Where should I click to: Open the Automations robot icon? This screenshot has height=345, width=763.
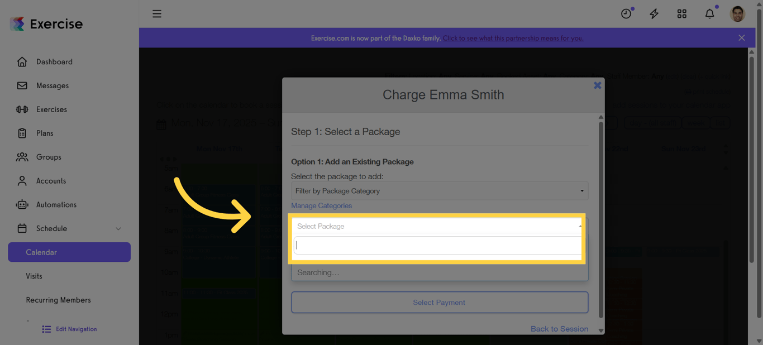(22, 204)
